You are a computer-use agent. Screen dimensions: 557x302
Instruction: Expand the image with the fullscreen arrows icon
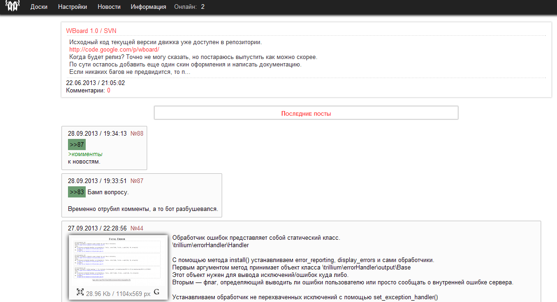(80, 292)
